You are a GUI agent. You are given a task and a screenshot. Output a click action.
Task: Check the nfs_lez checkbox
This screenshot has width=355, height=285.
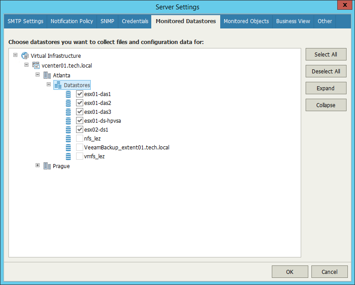coord(80,138)
